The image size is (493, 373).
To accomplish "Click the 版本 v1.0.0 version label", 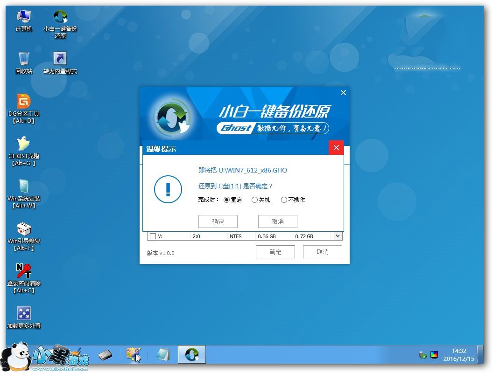I will (161, 253).
